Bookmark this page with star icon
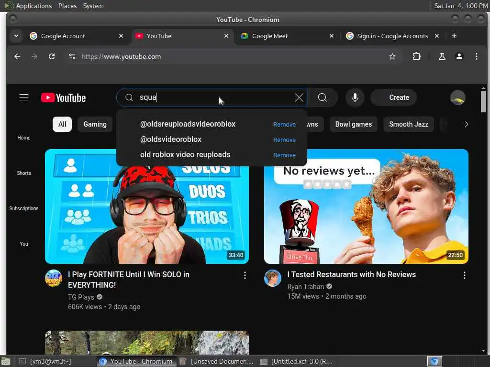The image size is (490, 367). (392, 56)
